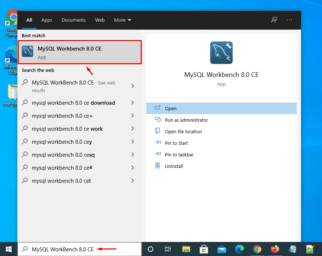Choose Open file location
This screenshot has height=256, width=322.
tap(221, 131)
